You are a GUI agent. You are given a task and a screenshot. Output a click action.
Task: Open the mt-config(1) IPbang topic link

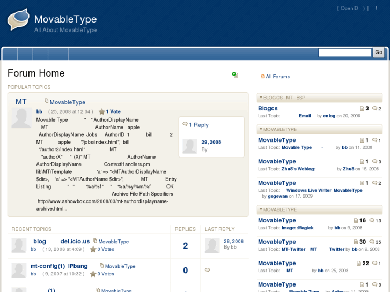click(59, 266)
